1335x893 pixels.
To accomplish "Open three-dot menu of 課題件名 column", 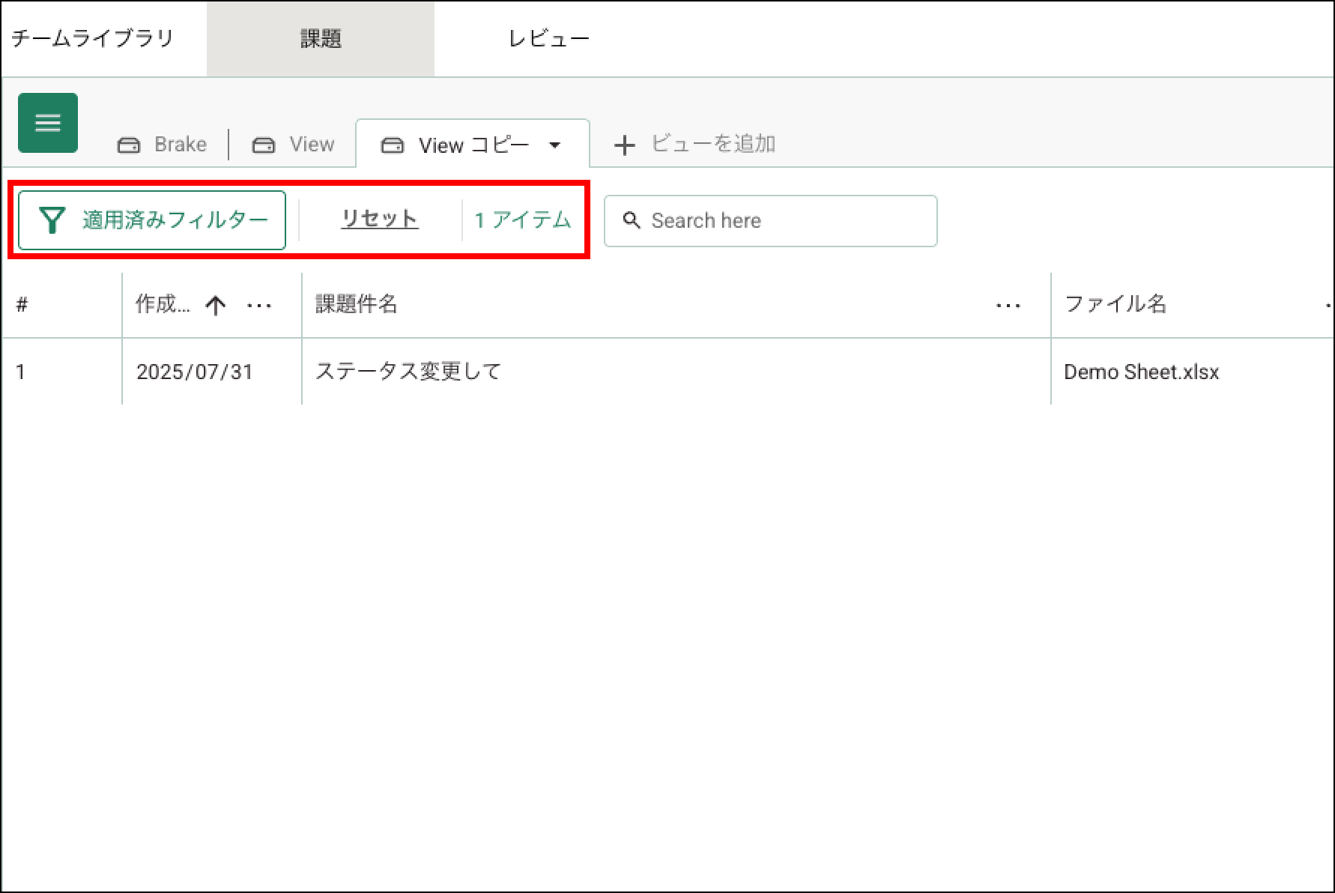I will pyautogui.click(x=1008, y=305).
